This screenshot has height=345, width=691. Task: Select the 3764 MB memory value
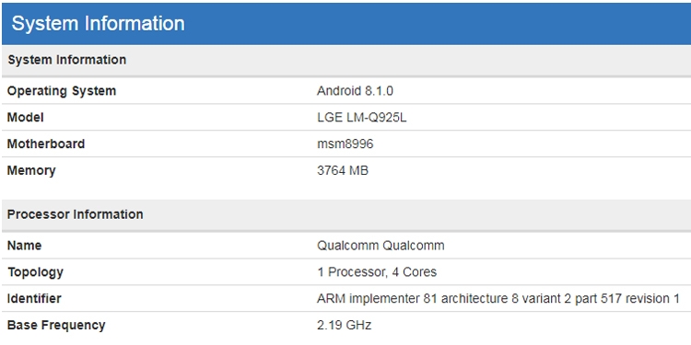(343, 170)
